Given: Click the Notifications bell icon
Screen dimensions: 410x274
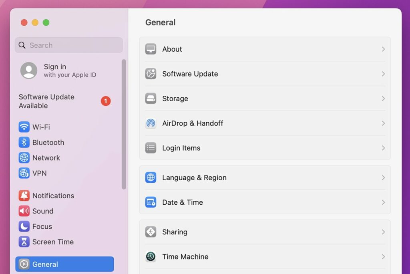Looking at the screenshot, I should (24, 196).
